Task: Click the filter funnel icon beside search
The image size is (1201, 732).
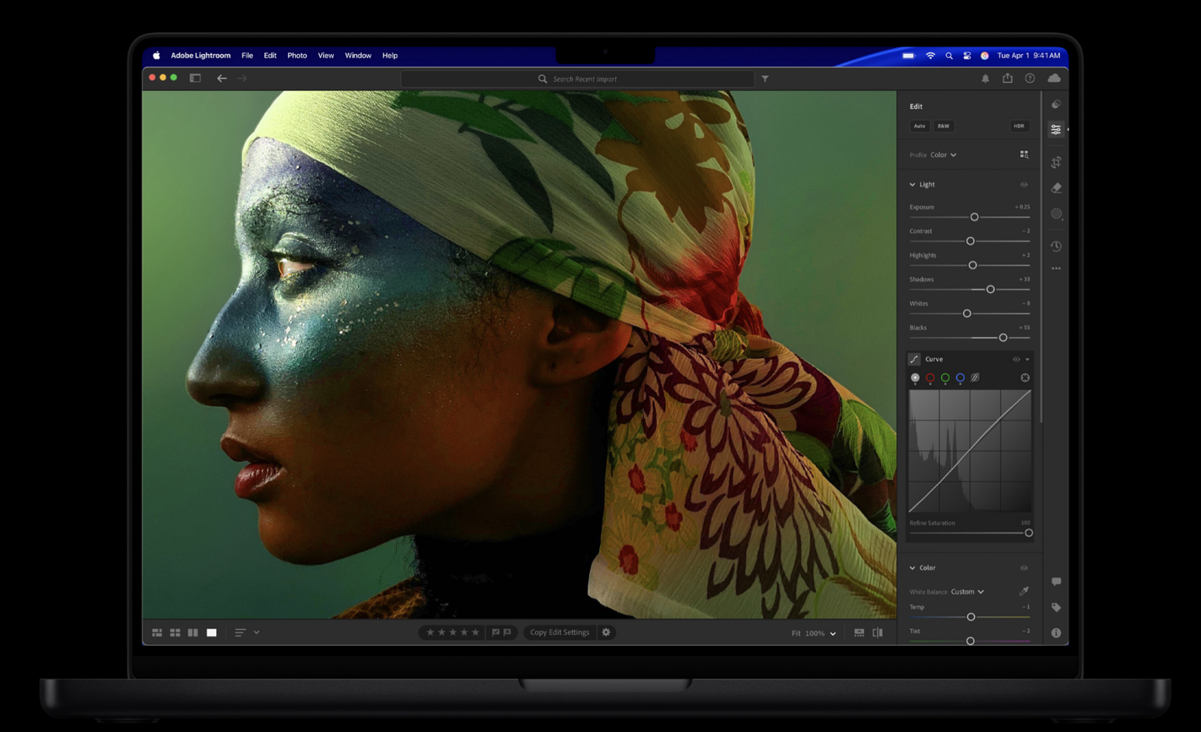Action: (x=765, y=79)
